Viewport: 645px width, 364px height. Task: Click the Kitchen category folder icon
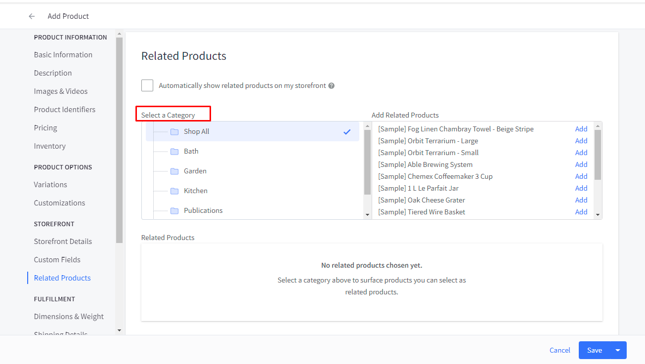[x=174, y=191]
